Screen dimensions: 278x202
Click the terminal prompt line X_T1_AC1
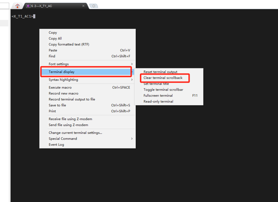point(22,17)
